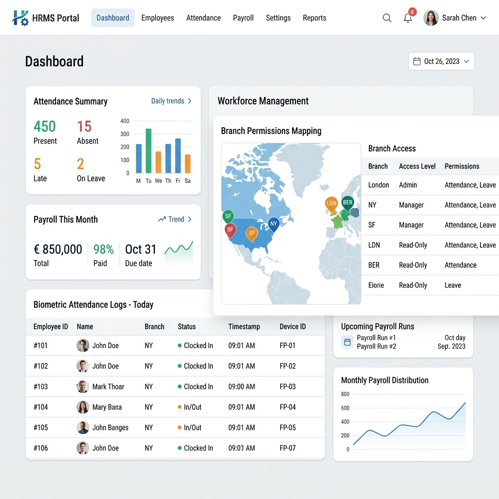Open search using the magnifier icon
The height and width of the screenshot is (499, 499).
pos(386,18)
